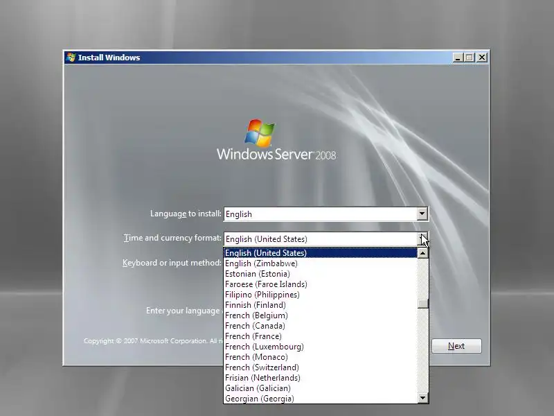Viewport: 554px width, 416px height.
Task: Select French (Belgium) from the list
Action: 321,315
